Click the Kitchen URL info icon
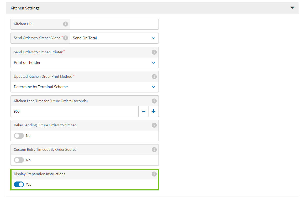This screenshot has width=301, height=197. [x=66, y=24]
